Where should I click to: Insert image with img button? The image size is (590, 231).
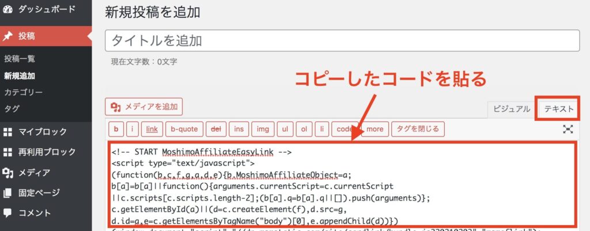[x=263, y=129]
